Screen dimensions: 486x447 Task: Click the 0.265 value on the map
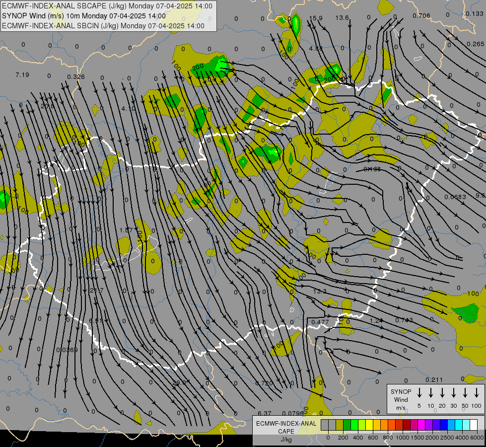click(x=476, y=44)
